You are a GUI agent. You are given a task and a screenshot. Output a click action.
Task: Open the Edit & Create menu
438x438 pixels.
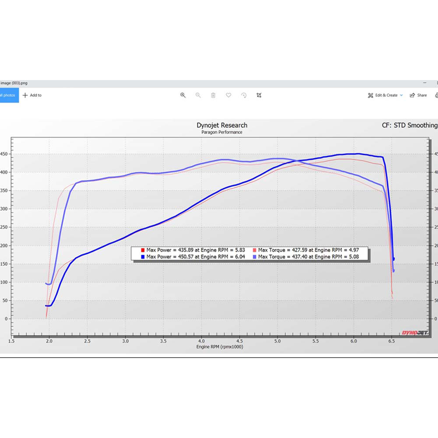pyautogui.click(x=385, y=95)
